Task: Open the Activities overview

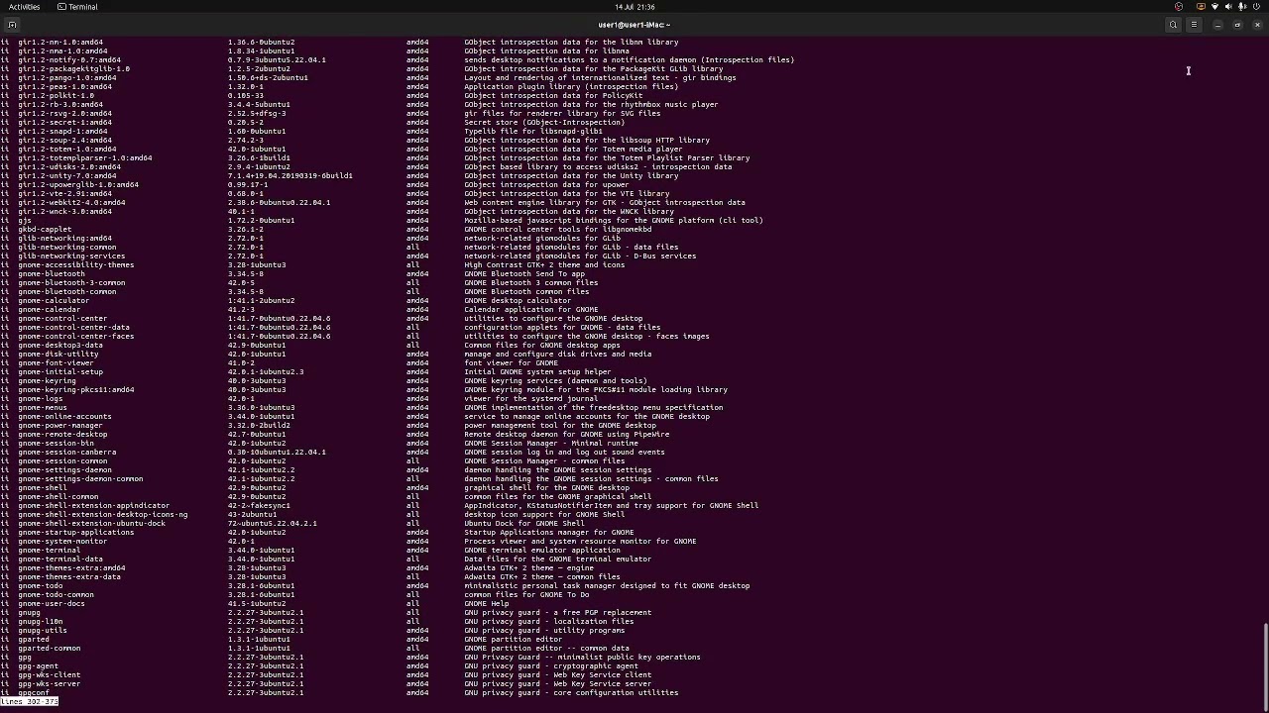Action: point(24,7)
